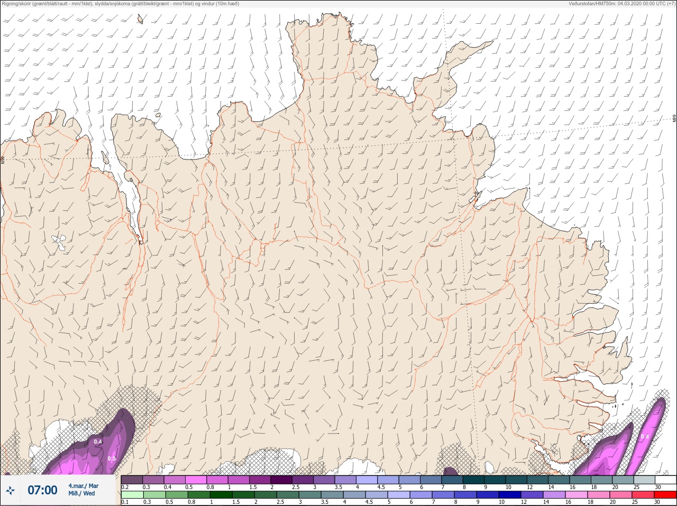Select the 'Mið./ Wed' weekday label
Screen dimensions: 677x506
click(82, 493)
